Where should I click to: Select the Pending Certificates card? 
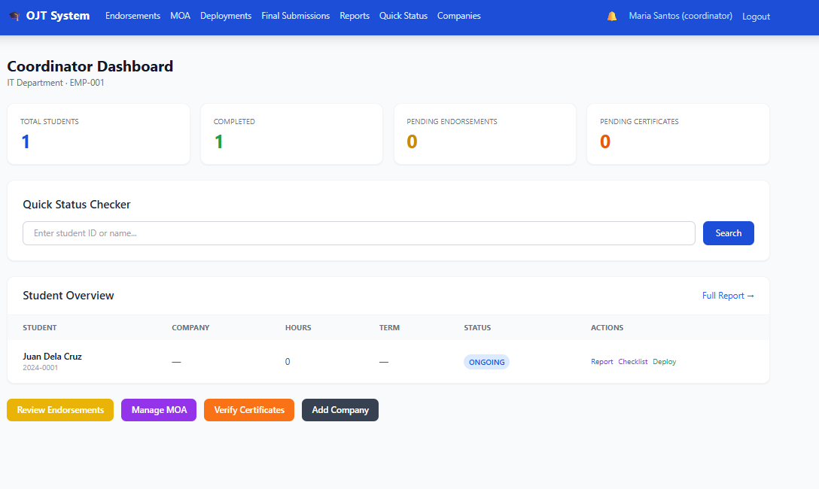click(678, 134)
